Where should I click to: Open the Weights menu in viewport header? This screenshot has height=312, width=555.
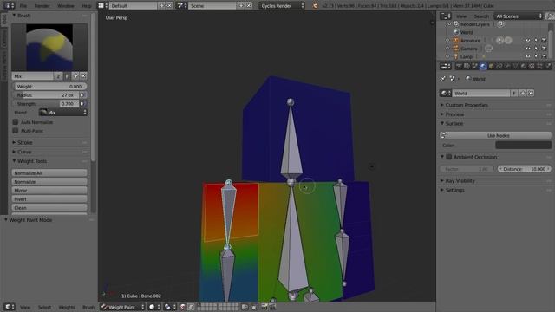point(66,307)
